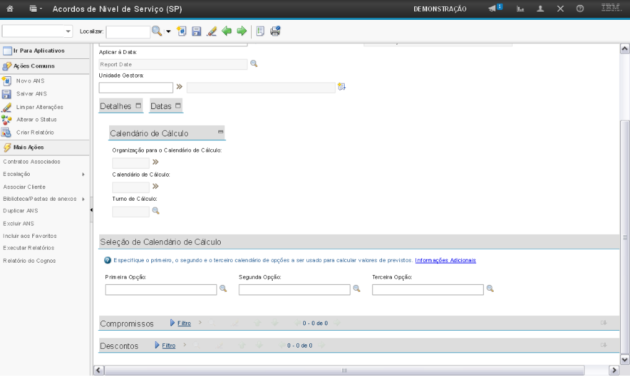Click the Home icon in top bar
630x376 pixels.
[10, 9]
